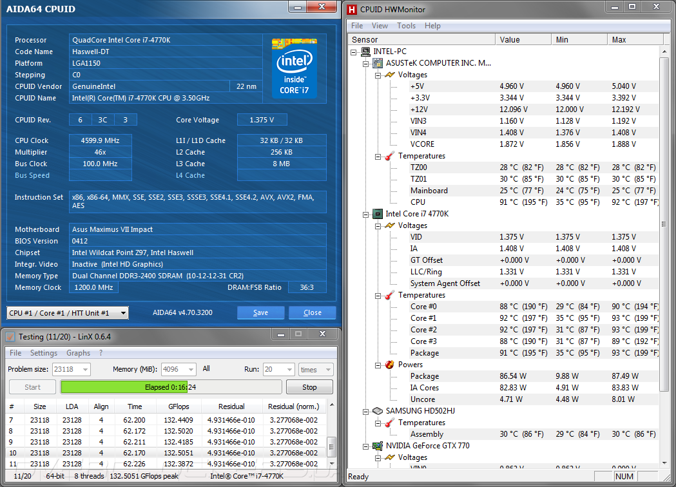The width and height of the screenshot is (676, 487).
Task: Open LinX question mark help menu
Action: click(101, 352)
